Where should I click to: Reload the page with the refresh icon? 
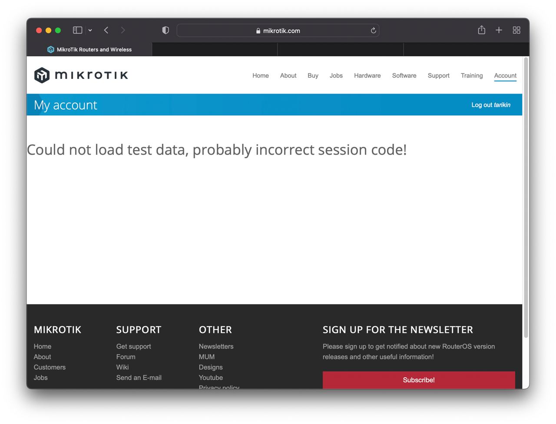pyautogui.click(x=373, y=30)
